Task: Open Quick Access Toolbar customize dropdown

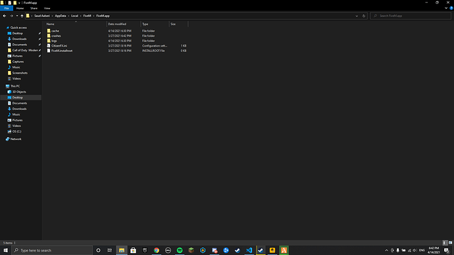Action: (x=19, y=3)
